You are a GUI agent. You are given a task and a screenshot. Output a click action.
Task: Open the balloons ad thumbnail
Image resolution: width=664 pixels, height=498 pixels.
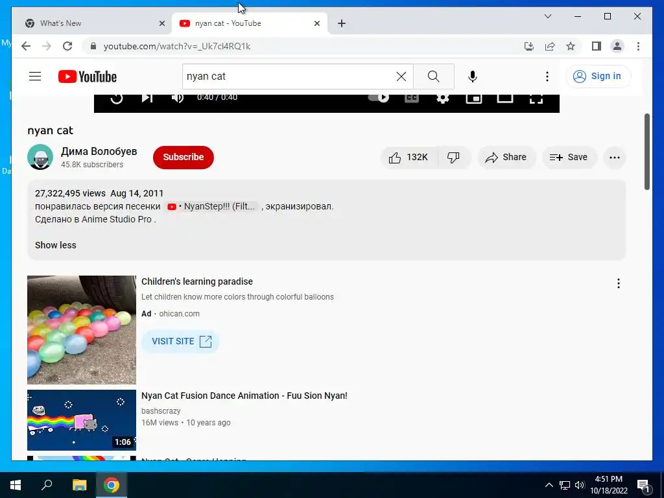tap(82, 330)
